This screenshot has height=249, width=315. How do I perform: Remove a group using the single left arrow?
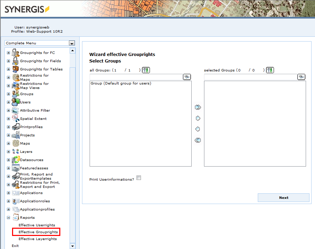coord(198,129)
